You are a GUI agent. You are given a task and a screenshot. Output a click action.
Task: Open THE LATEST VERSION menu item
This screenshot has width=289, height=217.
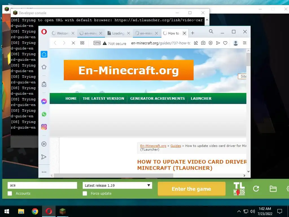coord(103,98)
